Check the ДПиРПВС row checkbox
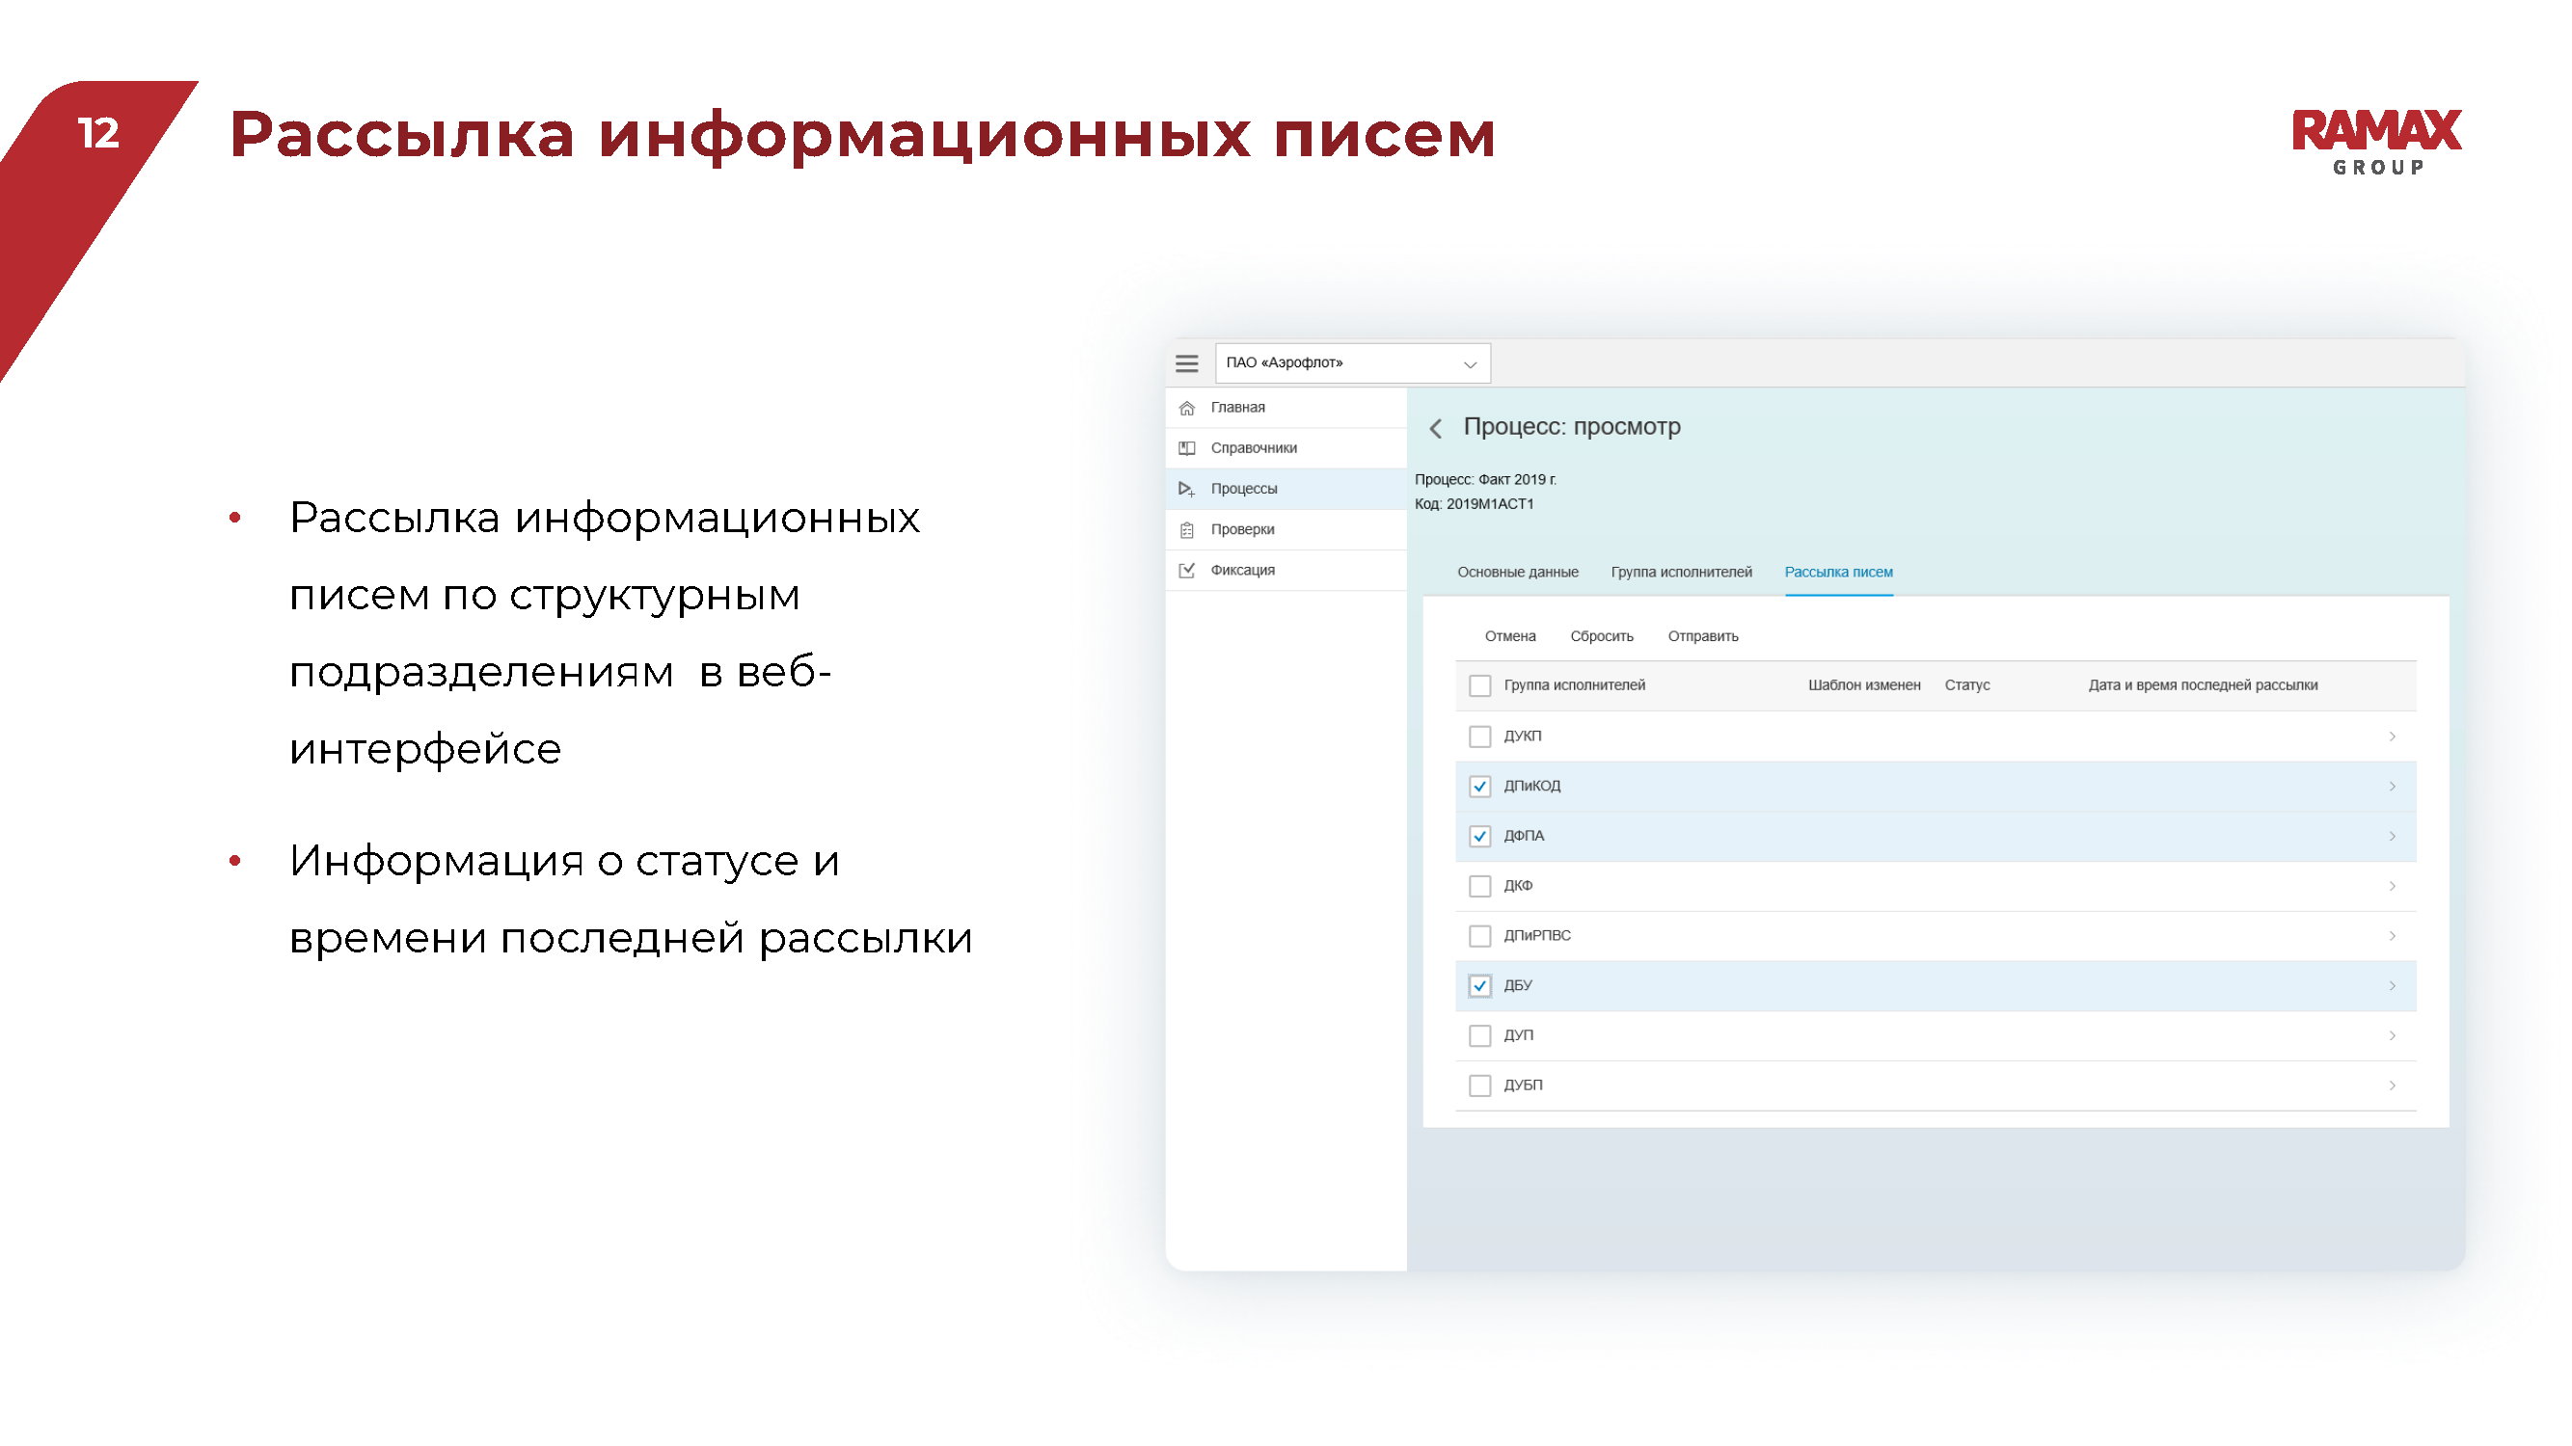 point(1479,936)
